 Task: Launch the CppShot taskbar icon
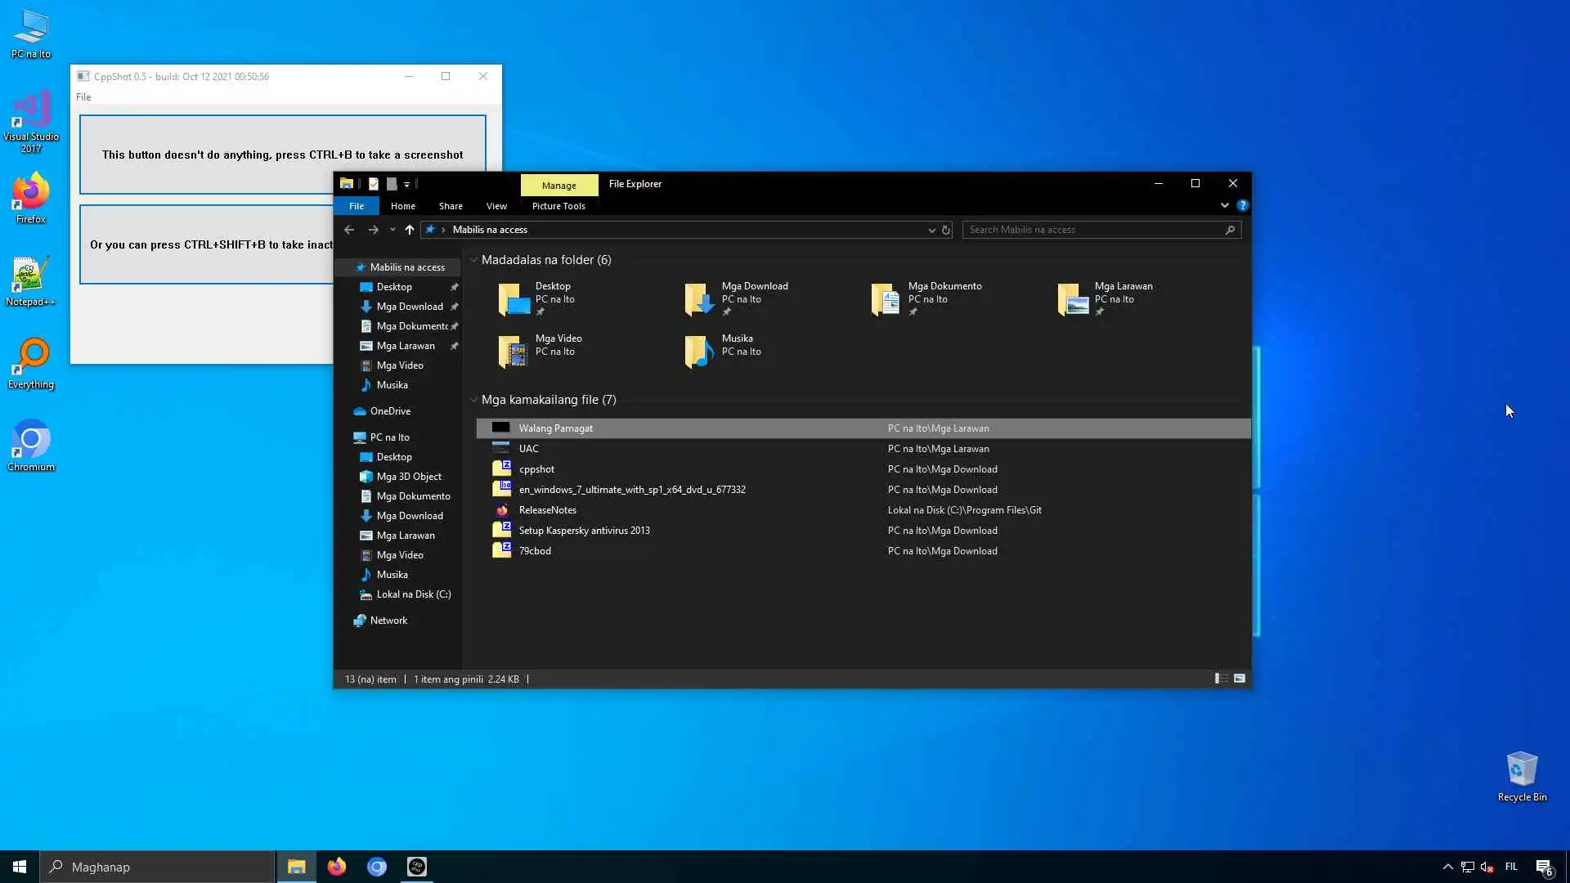(x=417, y=867)
